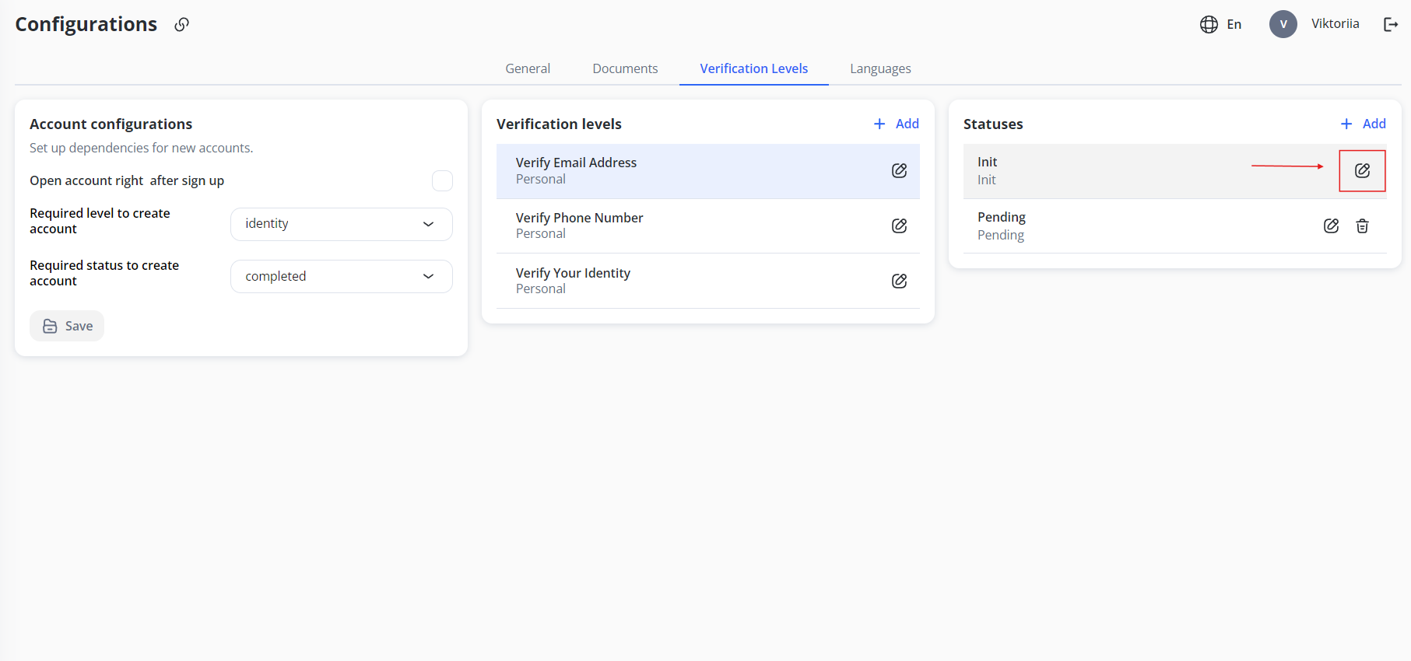Click the Account configurations heading

(111, 124)
